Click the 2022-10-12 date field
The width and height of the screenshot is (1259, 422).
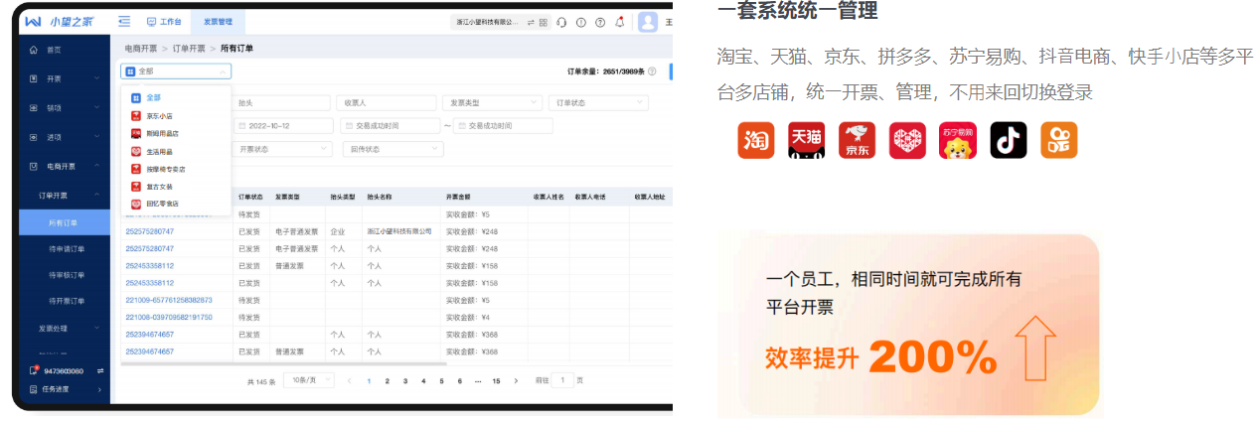click(283, 126)
